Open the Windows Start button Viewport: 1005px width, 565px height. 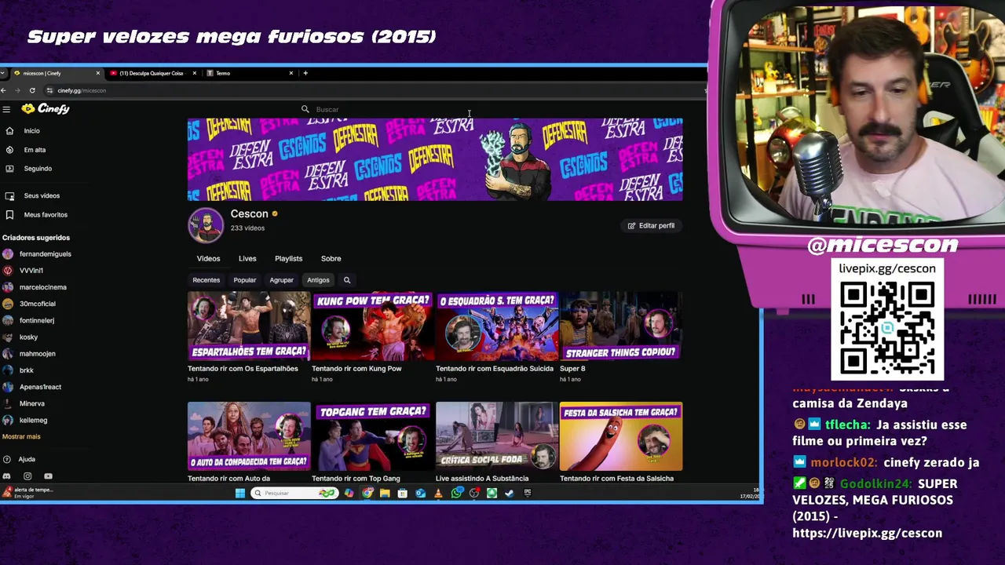(x=240, y=493)
